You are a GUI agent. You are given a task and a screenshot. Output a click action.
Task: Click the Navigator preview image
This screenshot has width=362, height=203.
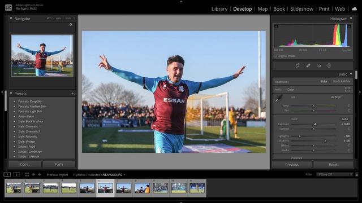(42, 55)
